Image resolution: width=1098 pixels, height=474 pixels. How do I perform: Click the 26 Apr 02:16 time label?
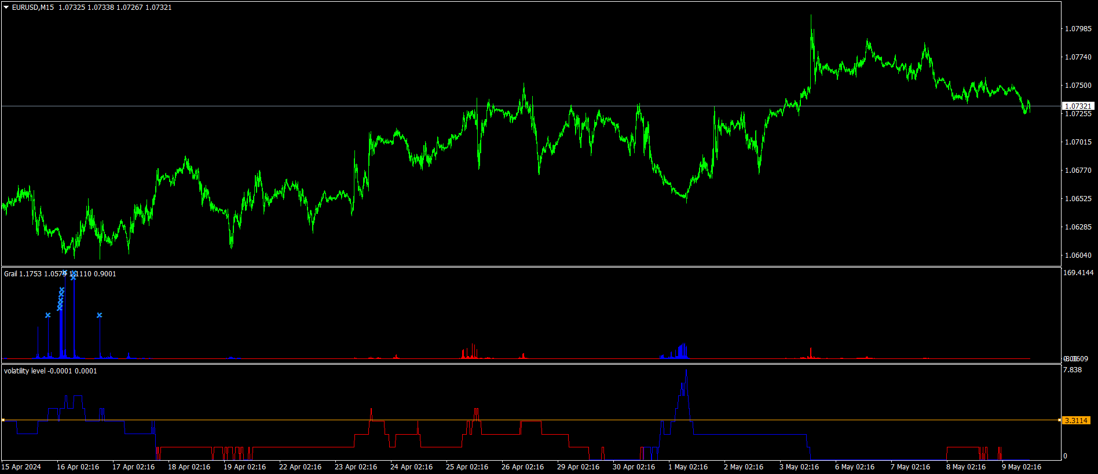(523, 467)
